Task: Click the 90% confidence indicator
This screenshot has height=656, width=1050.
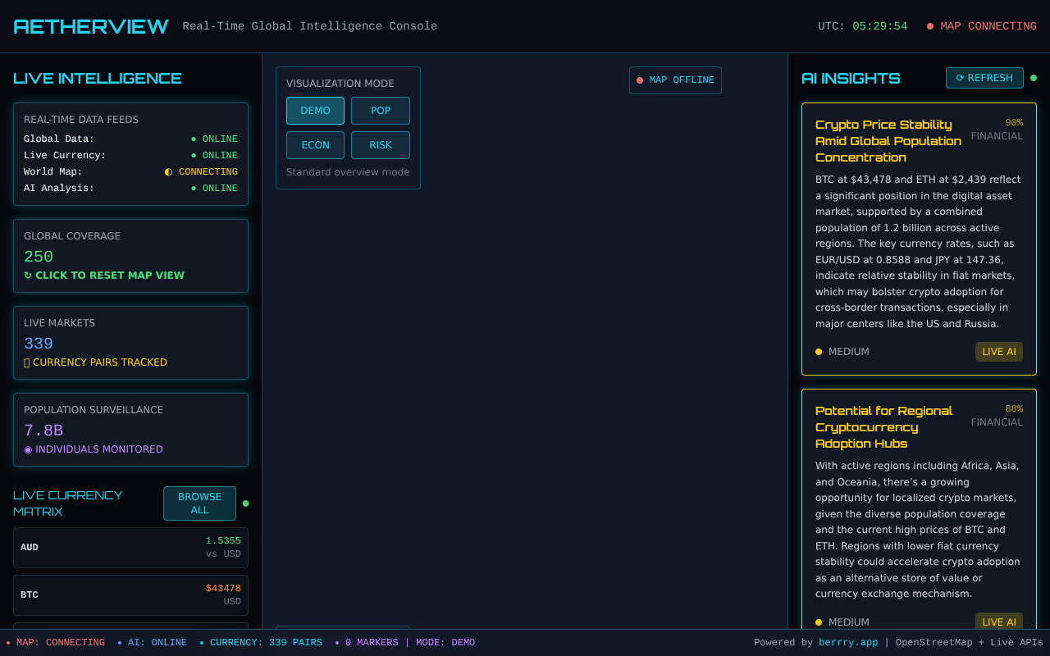Action: [1014, 121]
